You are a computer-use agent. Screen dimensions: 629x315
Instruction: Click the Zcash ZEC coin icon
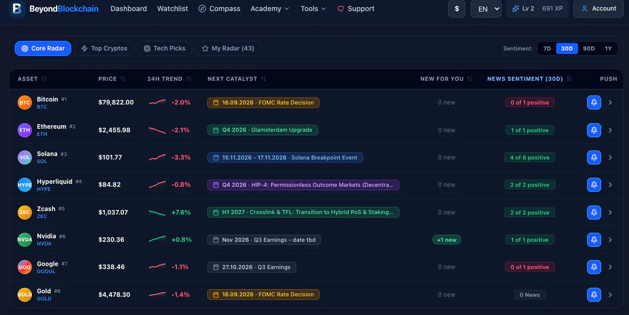[25, 213]
